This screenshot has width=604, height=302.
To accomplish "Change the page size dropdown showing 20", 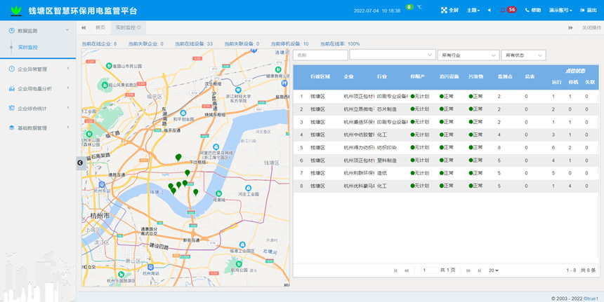I will (494, 270).
